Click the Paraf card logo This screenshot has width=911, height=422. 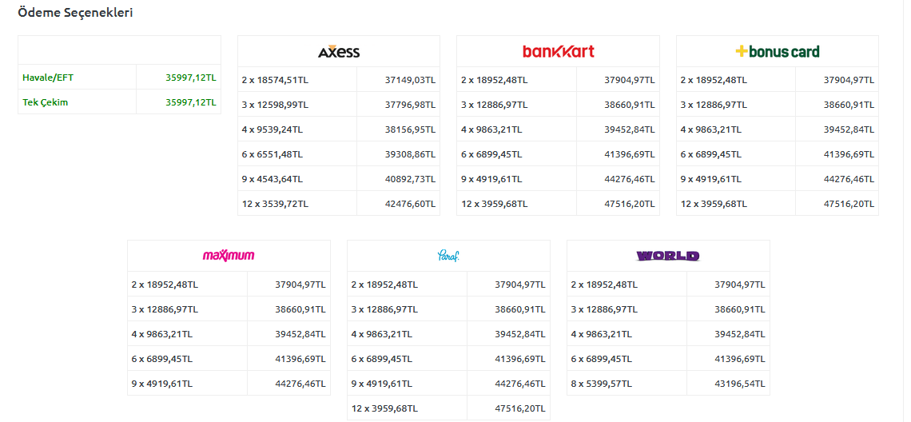point(448,256)
